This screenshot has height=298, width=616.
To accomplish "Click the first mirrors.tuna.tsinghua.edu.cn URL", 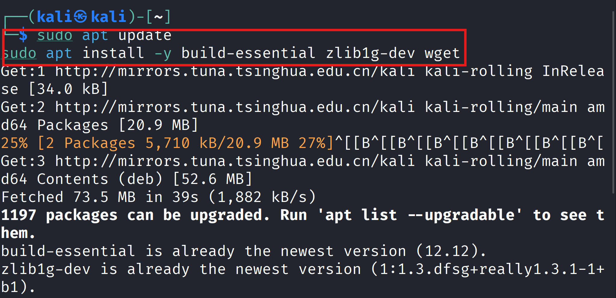I will (235, 71).
